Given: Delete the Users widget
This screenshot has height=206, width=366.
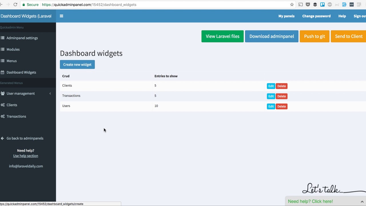Looking at the screenshot, I should pyautogui.click(x=282, y=106).
